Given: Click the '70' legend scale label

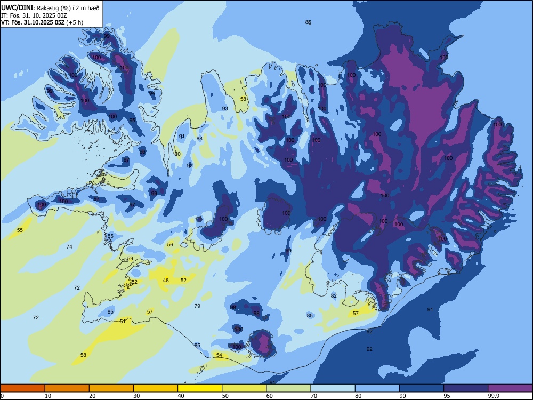Looking at the screenshot, I should tap(314, 396).
